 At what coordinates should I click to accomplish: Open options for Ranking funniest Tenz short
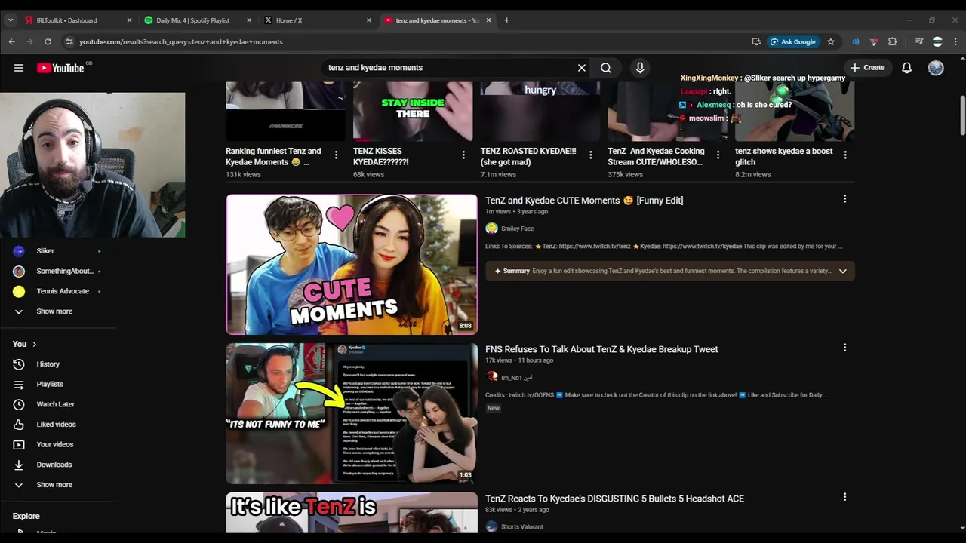pos(336,155)
